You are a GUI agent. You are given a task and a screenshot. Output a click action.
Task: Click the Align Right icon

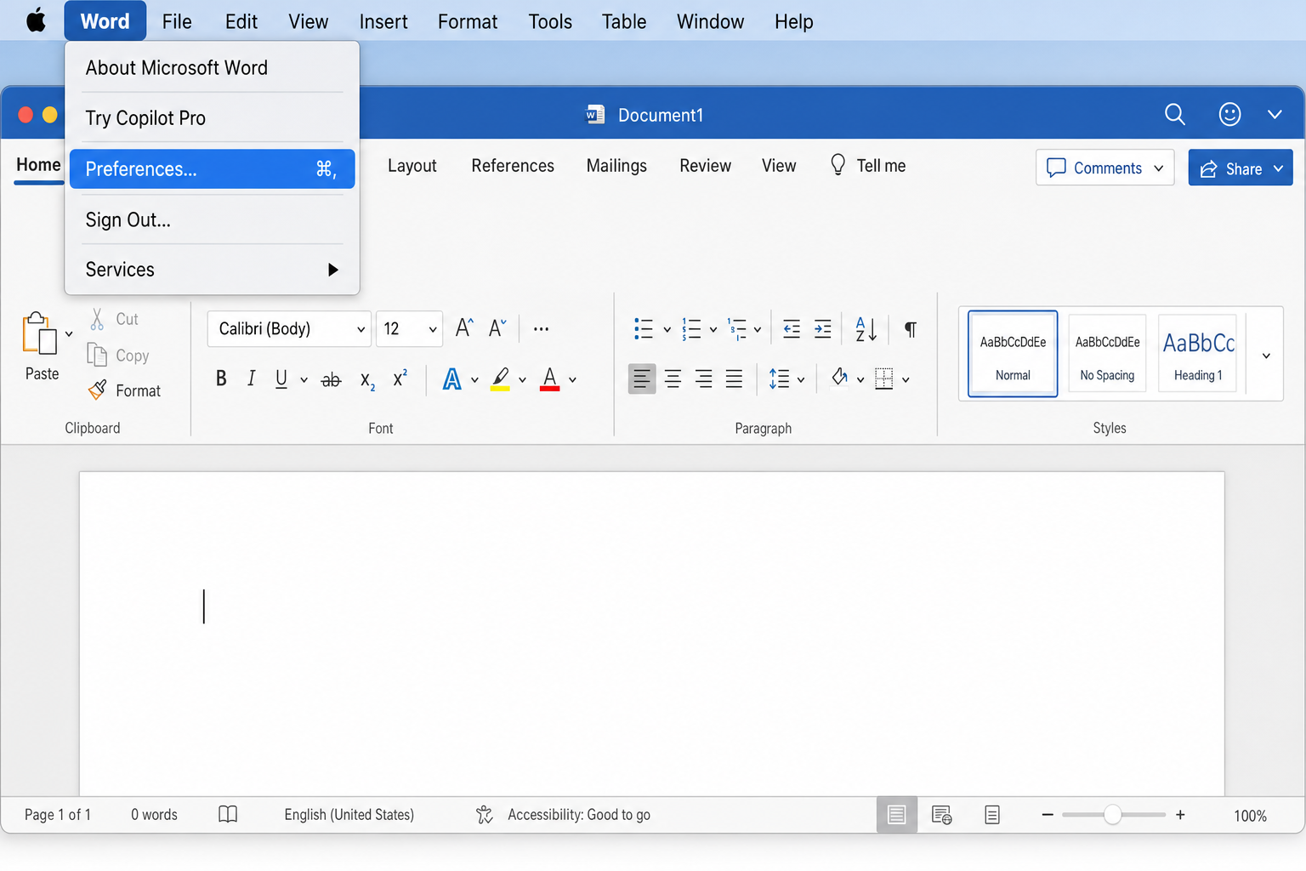pyautogui.click(x=703, y=379)
